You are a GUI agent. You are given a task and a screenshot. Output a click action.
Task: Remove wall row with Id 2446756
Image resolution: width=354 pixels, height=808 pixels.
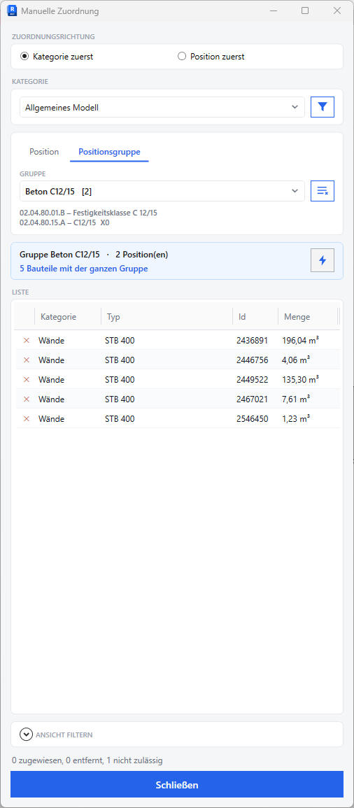click(x=27, y=360)
